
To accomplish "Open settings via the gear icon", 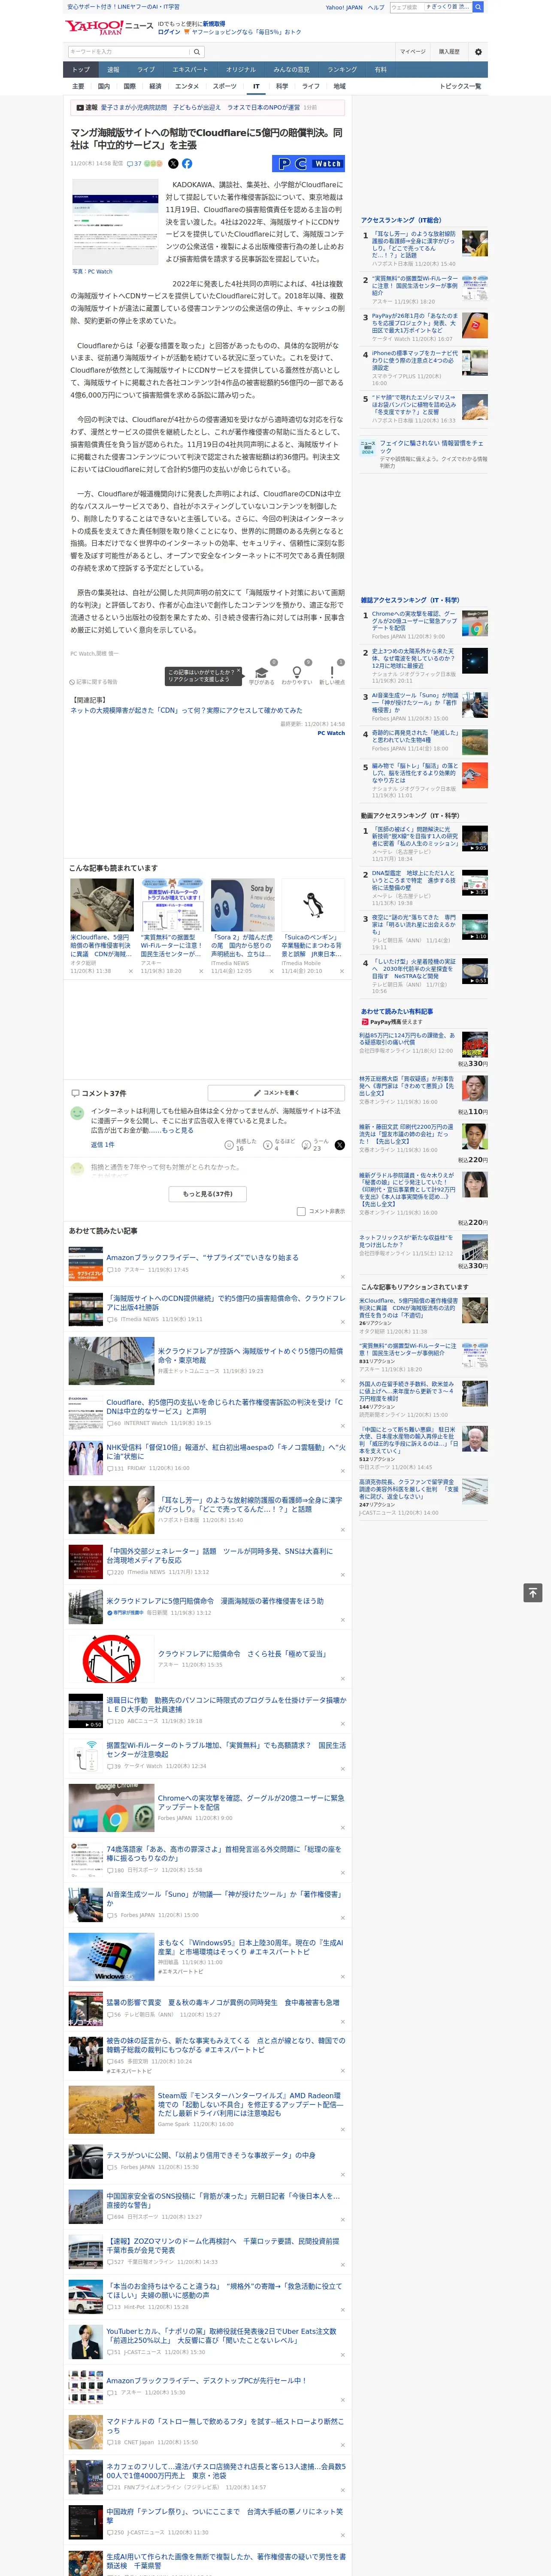I will [478, 51].
